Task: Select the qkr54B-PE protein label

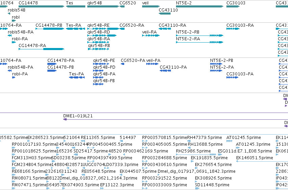Action: [x=104, y=60]
